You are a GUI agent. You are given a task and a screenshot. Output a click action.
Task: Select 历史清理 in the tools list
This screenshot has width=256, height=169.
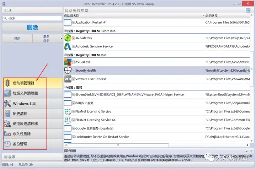click(33, 114)
